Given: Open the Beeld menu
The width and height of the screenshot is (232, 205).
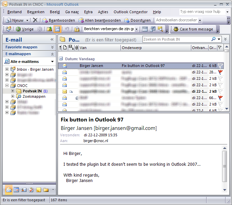Looking at the screenshot, I should [55, 12].
